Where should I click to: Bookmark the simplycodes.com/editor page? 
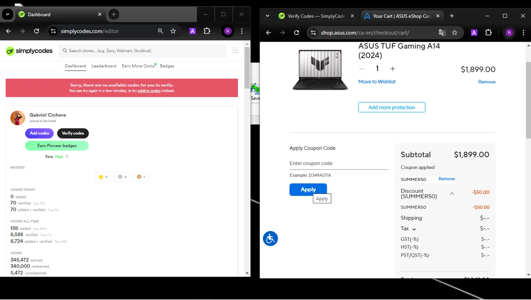coord(173,31)
